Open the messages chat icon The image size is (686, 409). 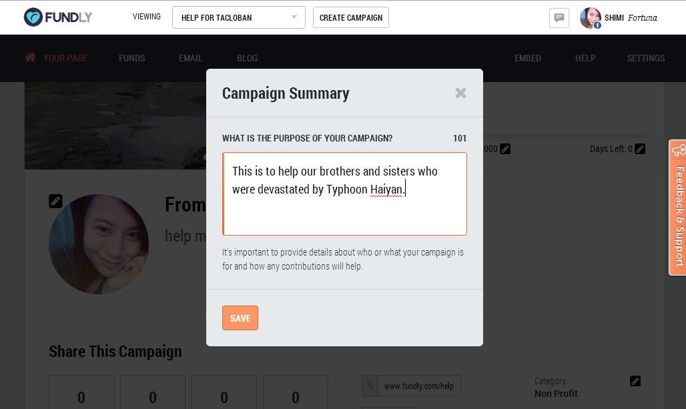click(559, 18)
